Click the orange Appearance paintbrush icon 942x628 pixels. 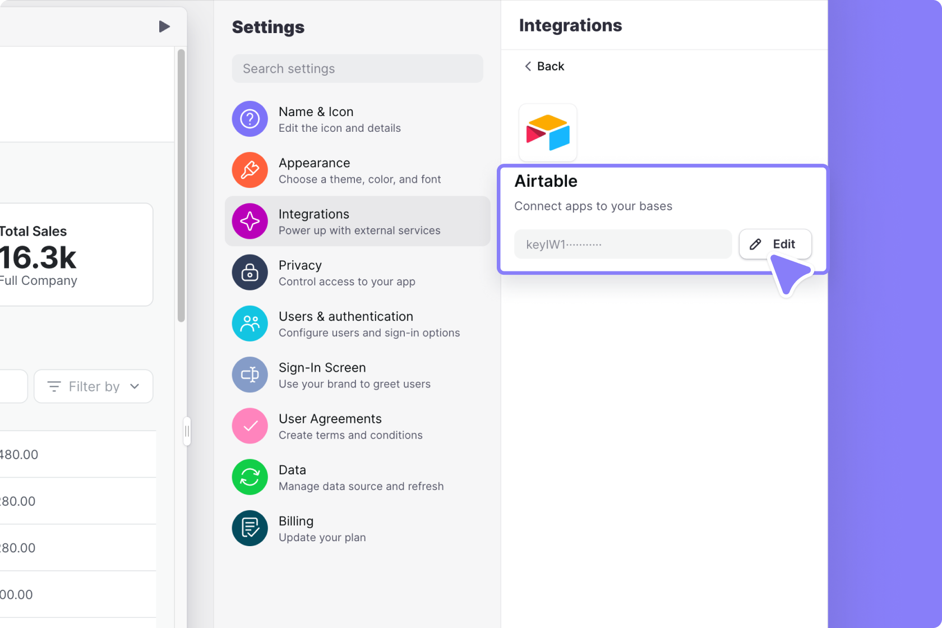coord(250,170)
